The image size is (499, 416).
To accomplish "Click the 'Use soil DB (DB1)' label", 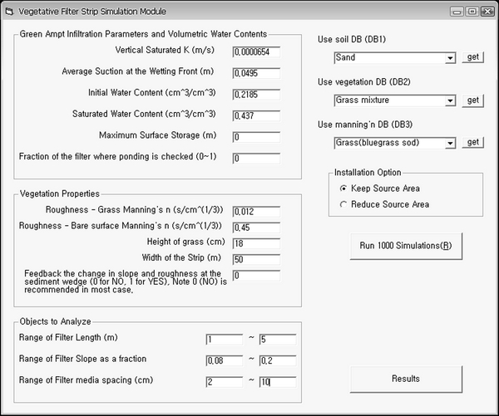I will 352,39.
